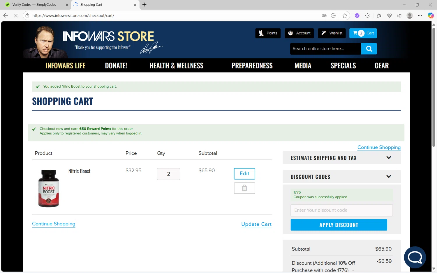Screen dimensions: 437x273
Task: Open PREPAREDNESS menu
Action: coord(252,65)
